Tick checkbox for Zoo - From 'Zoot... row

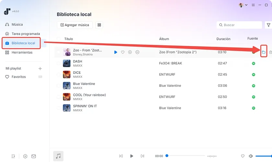(x=59, y=52)
